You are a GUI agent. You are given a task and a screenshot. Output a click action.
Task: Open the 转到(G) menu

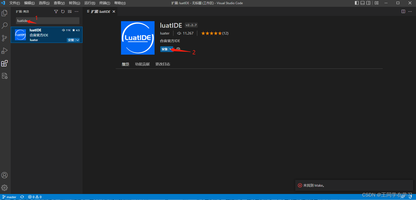coord(74,3)
